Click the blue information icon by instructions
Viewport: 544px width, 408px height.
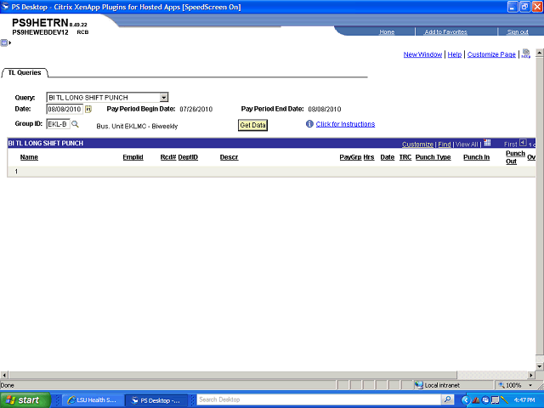pyautogui.click(x=309, y=124)
